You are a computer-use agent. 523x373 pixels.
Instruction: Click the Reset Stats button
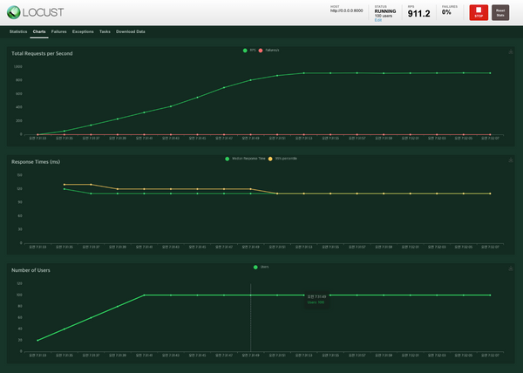[500, 12]
